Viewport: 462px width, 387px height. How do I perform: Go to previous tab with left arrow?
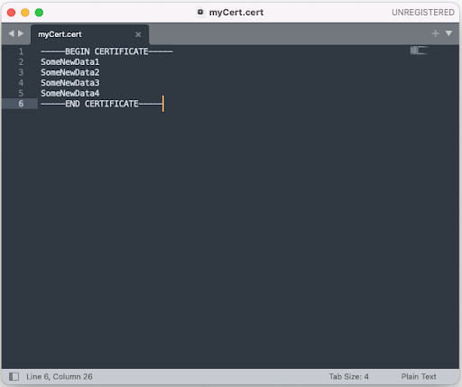pyautogui.click(x=12, y=33)
